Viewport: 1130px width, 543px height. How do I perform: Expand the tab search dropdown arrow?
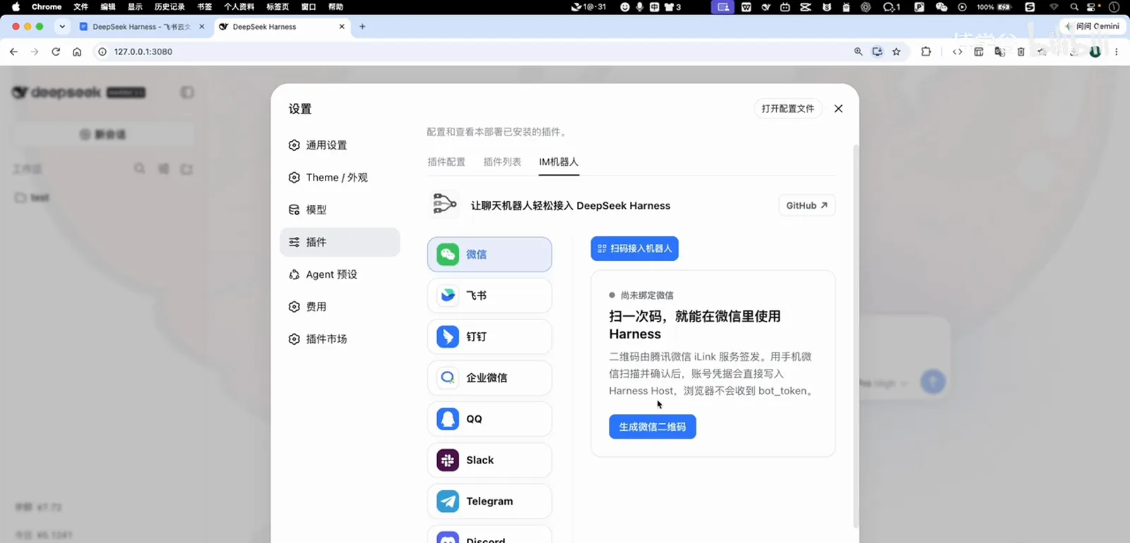[62, 27]
